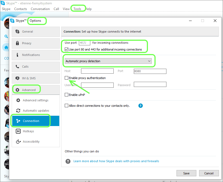Open the Conversation menu

coord(40,9)
